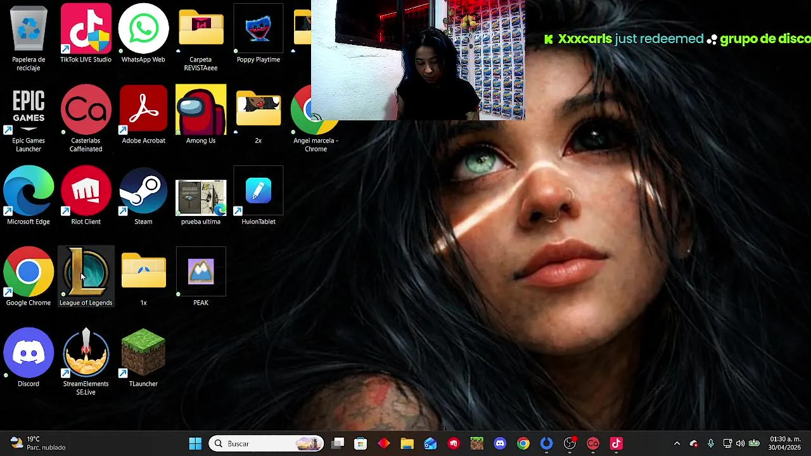The image size is (811, 456).
Task: Open the Windows Start menu
Action: coord(195,443)
